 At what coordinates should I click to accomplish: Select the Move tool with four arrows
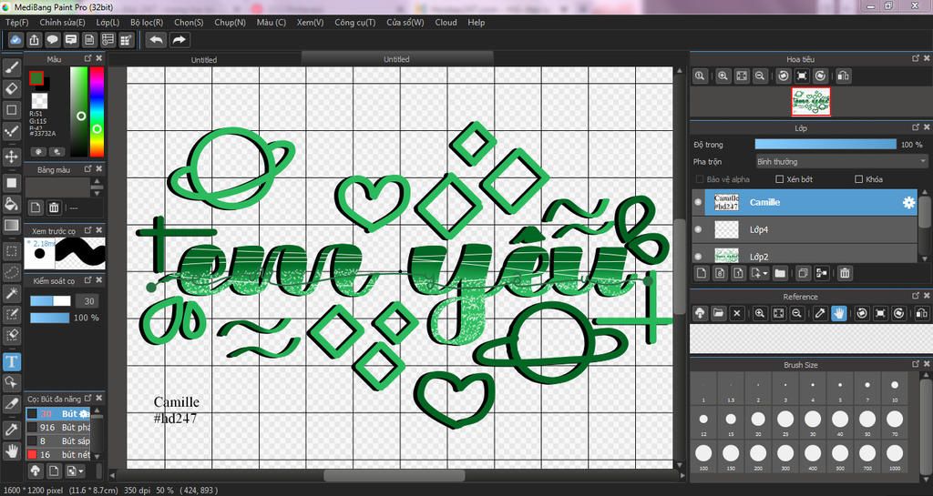pos(12,157)
